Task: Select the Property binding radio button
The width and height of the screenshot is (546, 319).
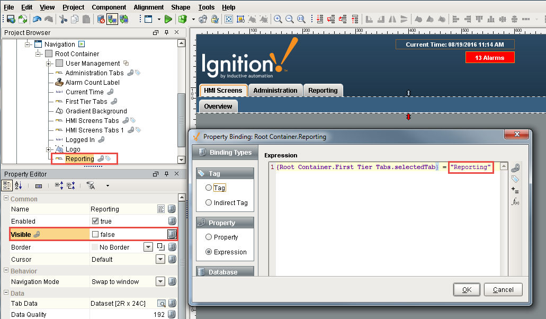Action: (209, 237)
